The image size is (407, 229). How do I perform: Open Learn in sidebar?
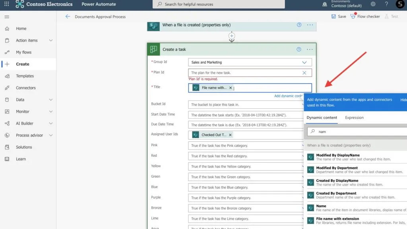click(x=21, y=159)
